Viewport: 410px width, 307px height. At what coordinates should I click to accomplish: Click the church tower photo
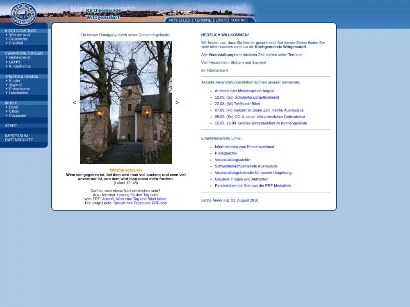point(126,102)
